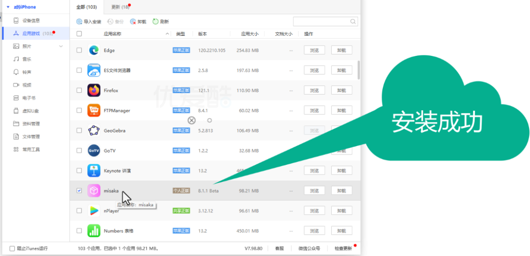Image resolution: width=530 pixels, height=256 pixels.
Task: Click the 文档大小 column header
Action: (284, 34)
